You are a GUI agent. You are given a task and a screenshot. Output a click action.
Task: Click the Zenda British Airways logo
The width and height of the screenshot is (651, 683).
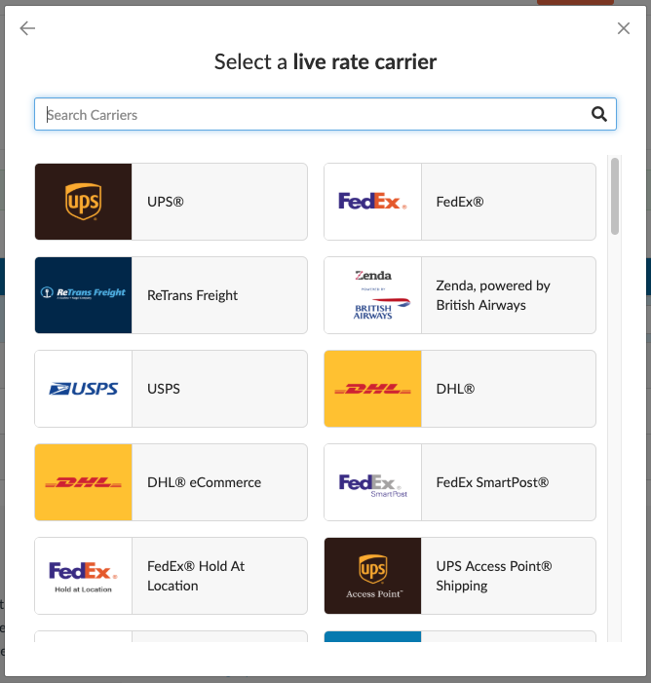[x=372, y=295]
